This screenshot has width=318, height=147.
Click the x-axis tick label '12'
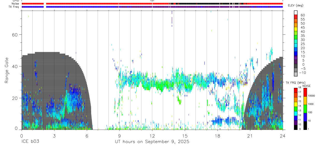[152, 136]
